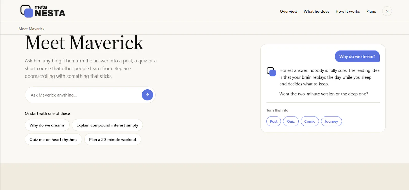
Task: Click 'Want the two-minute version' reply text
Action: [x=324, y=94]
